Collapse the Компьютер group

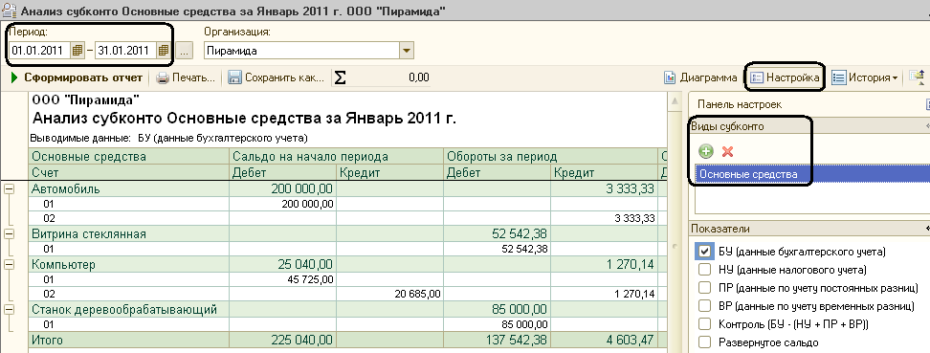pyautogui.click(x=10, y=264)
